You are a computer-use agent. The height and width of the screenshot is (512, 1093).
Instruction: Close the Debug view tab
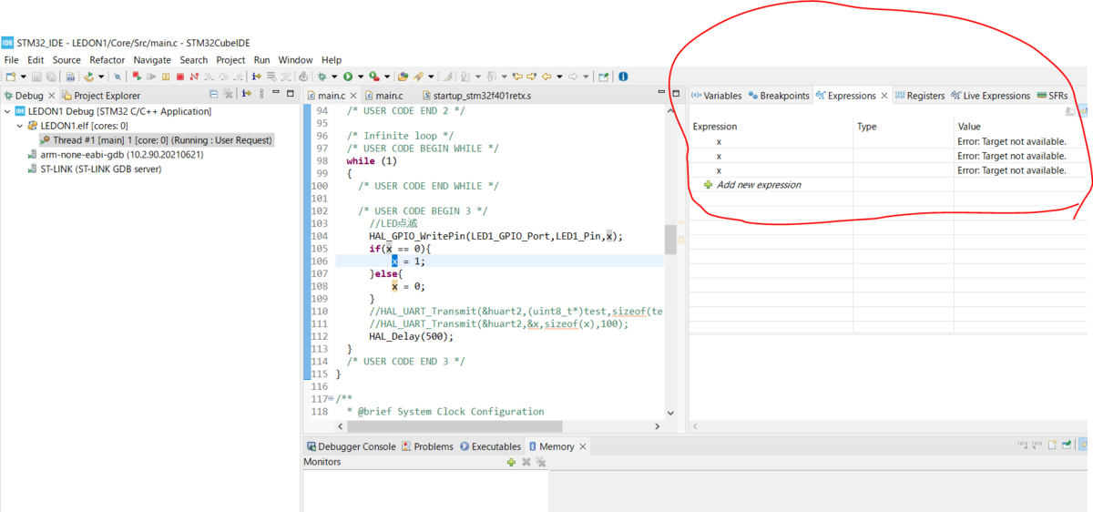[x=51, y=96]
